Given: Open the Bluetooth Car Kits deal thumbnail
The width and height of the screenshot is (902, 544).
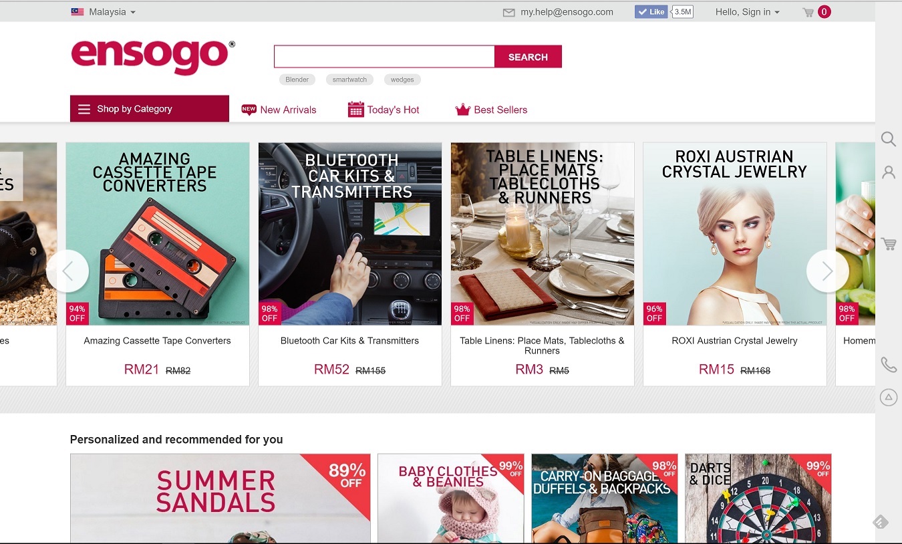Looking at the screenshot, I should pyautogui.click(x=350, y=234).
